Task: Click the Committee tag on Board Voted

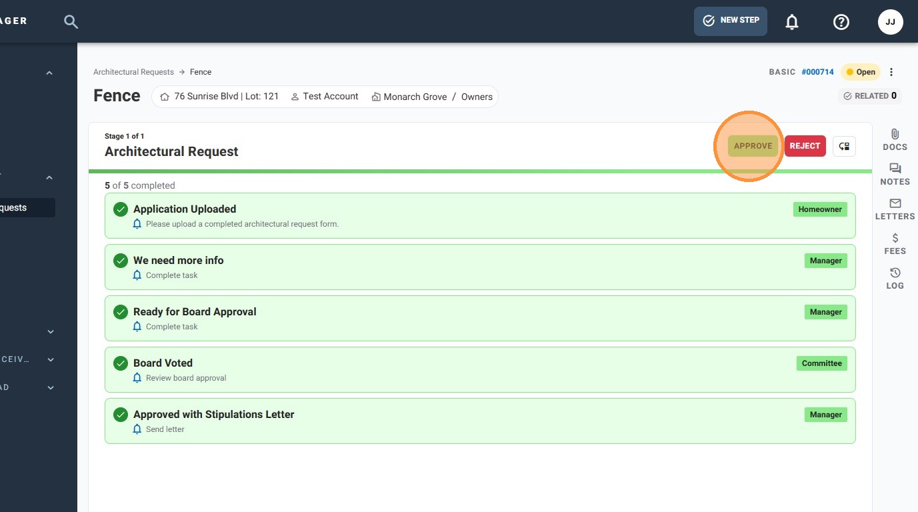Action: [821, 363]
